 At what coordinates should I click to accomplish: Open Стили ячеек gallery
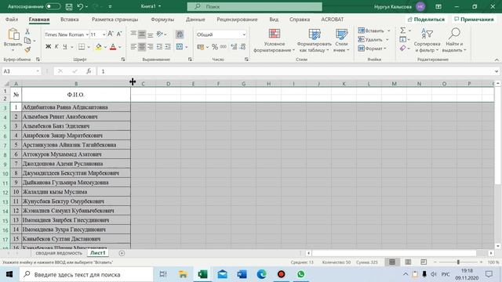(341, 41)
